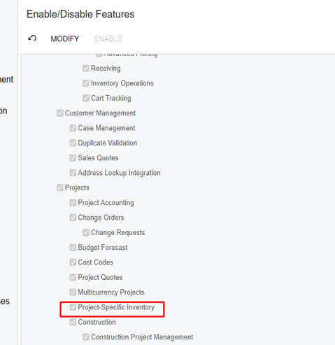Image resolution: width=335 pixels, height=345 pixels.
Task: Toggle the Cost Codes checkbox
Action: pyautogui.click(x=73, y=262)
